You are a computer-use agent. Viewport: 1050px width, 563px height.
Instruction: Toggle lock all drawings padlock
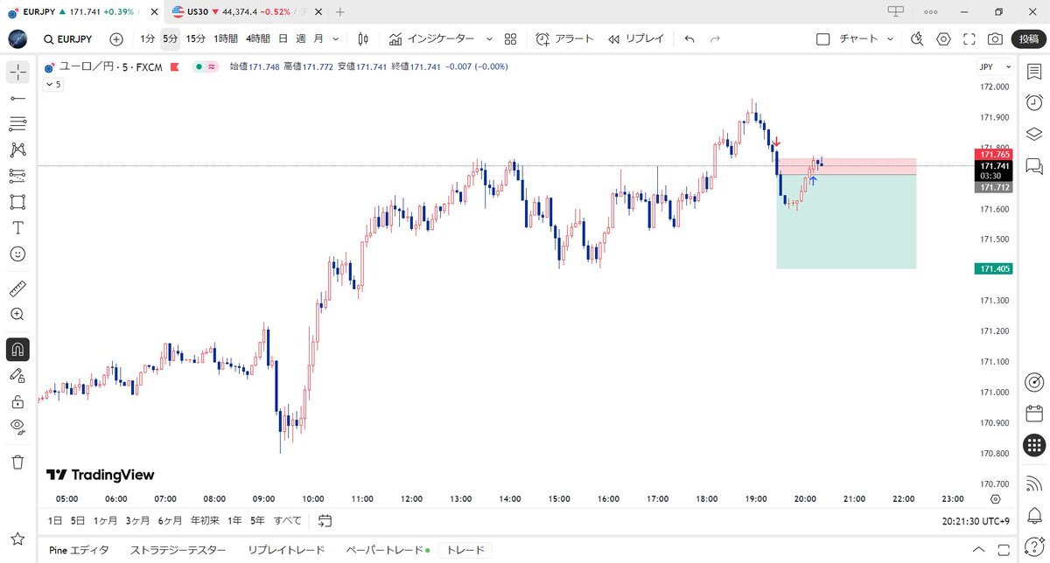(17, 401)
